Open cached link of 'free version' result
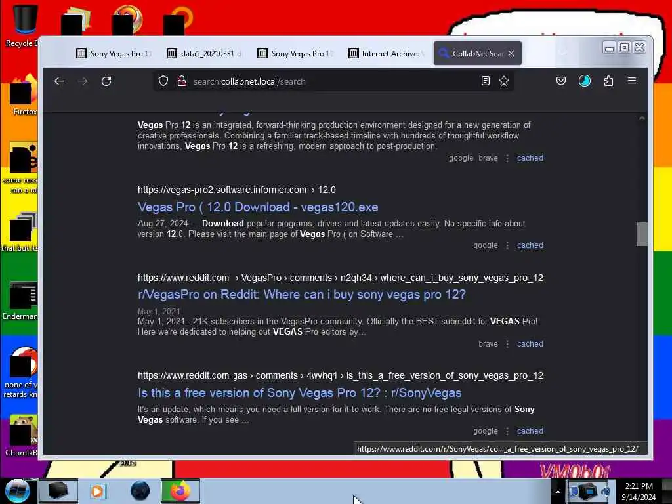The height and width of the screenshot is (504, 672). click(x=530, y=431)
